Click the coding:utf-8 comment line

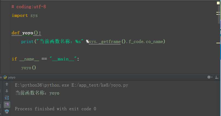pyautogui.click(x=29, y=7)
